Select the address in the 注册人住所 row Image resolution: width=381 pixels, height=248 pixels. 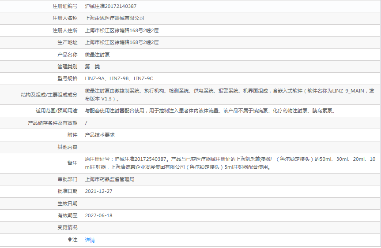click(122, 30)
